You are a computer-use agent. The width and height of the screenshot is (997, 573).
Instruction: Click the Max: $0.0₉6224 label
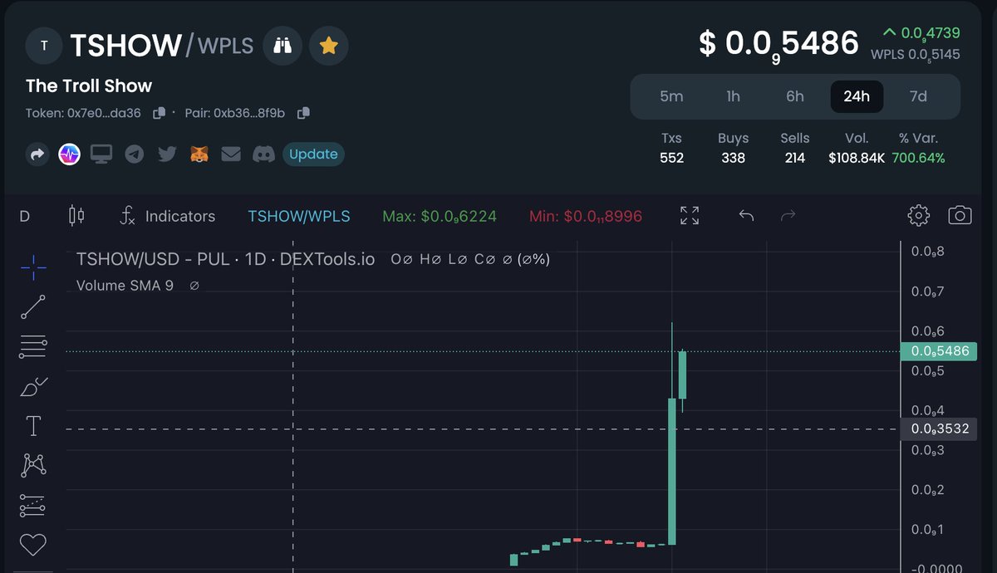440,217
